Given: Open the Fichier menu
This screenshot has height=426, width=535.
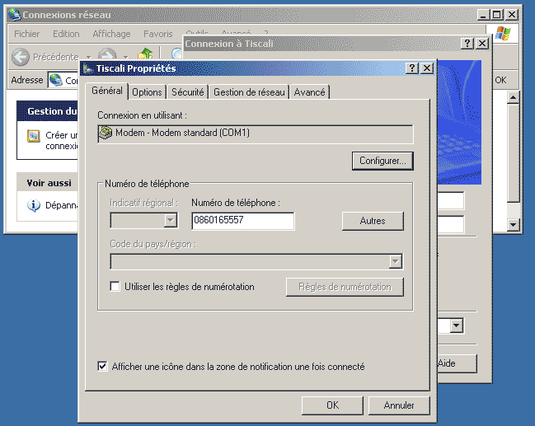Looking at the screenshot, I should pyautogui.click(x=27, y=34).
